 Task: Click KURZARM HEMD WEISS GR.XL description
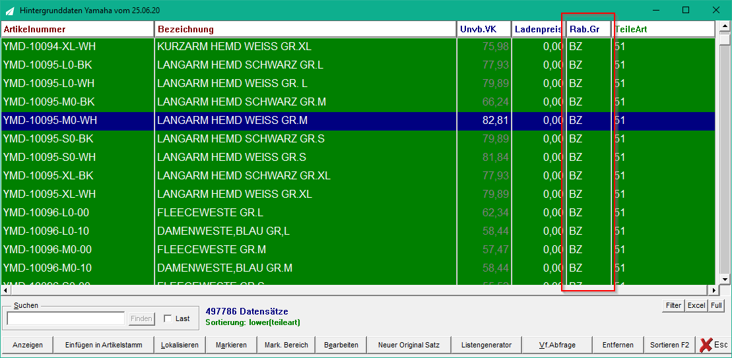pyautogui.click(x=234, y=47)
